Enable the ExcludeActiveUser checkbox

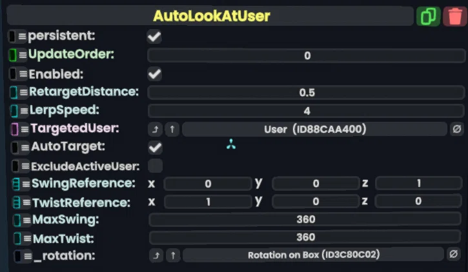(155, 166)
